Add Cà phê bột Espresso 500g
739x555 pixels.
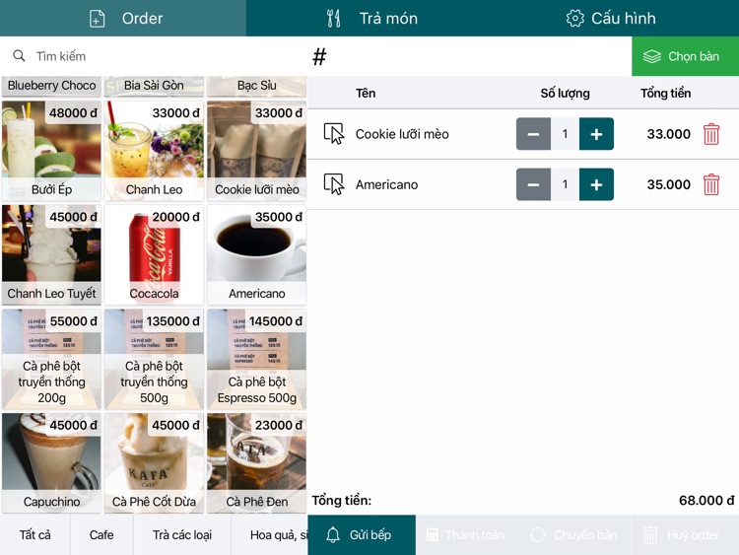coord(257,359)
